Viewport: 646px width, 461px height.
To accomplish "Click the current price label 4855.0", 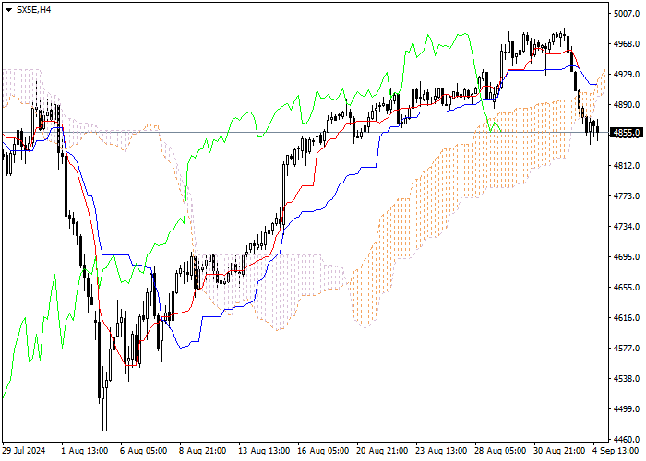I will 627,133.
